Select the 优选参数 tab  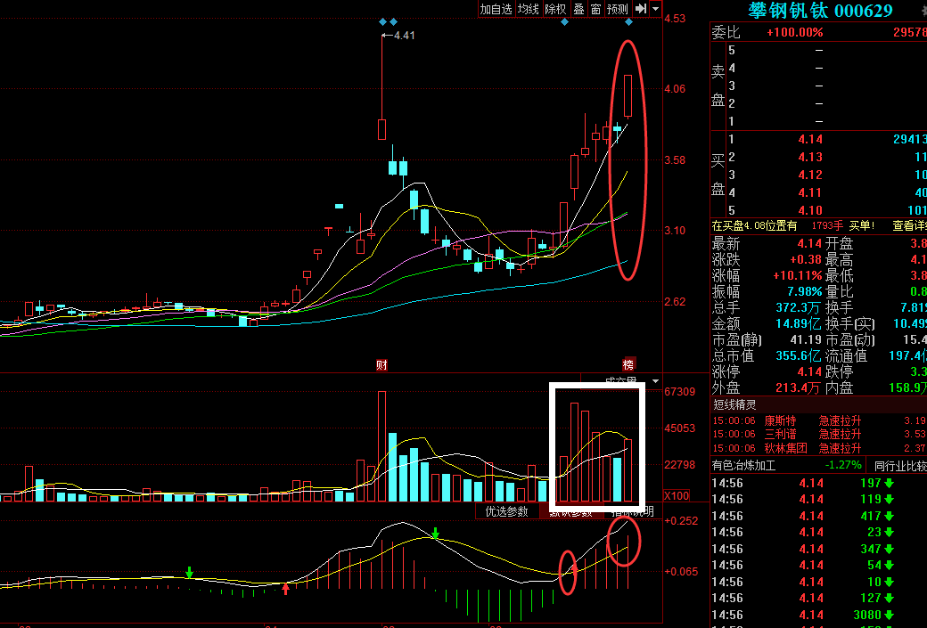(506, 511)
